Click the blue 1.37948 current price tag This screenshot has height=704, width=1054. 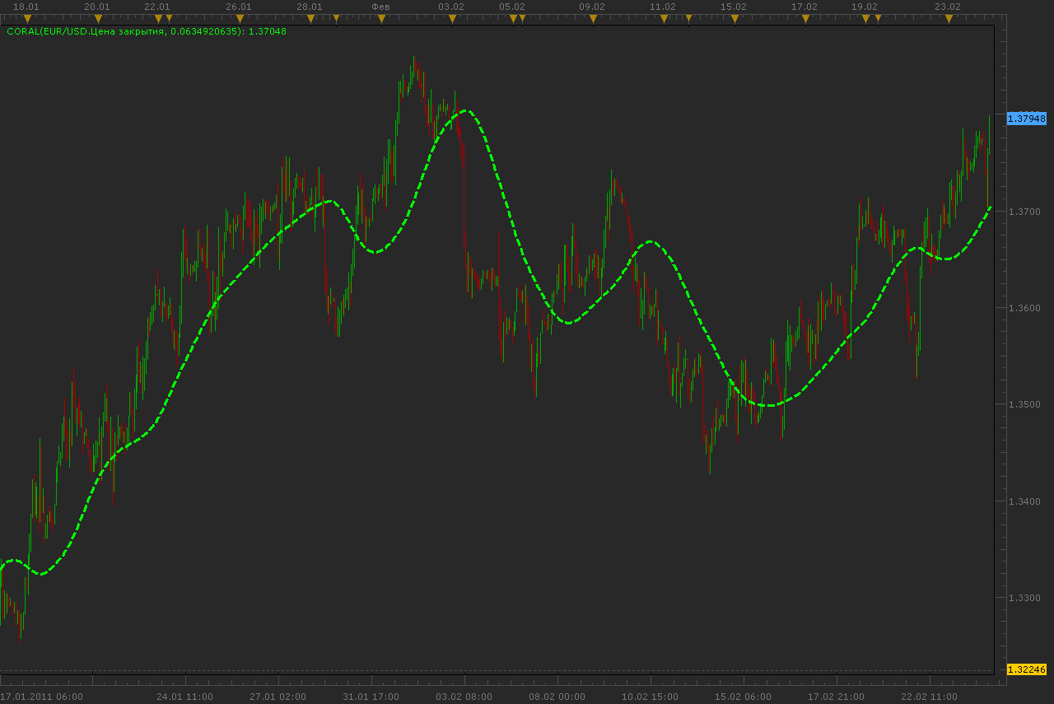[x=1027, y=119]
